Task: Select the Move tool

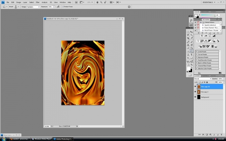Action: coord(192,32)
